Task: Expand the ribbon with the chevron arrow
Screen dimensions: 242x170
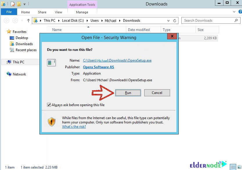Action: [x=234, y=12]
